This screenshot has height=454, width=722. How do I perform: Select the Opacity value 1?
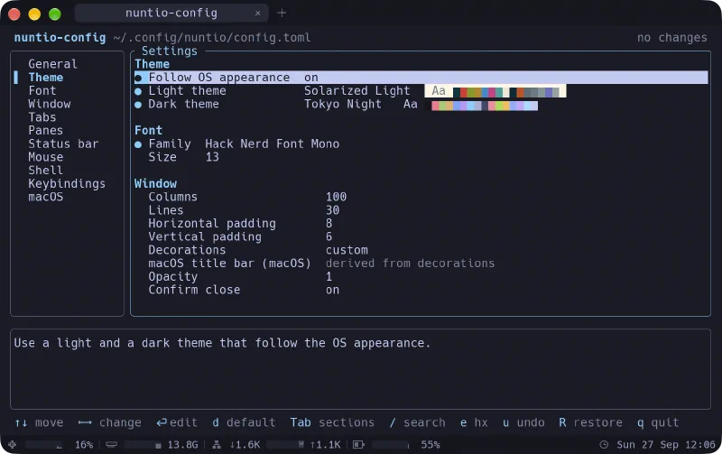[329, 276]
